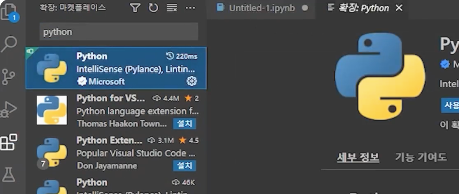Click the 220ms activation time label
The height and width of the screenshot is (194, 459).
pyautogui.click(x=182, y=56)
